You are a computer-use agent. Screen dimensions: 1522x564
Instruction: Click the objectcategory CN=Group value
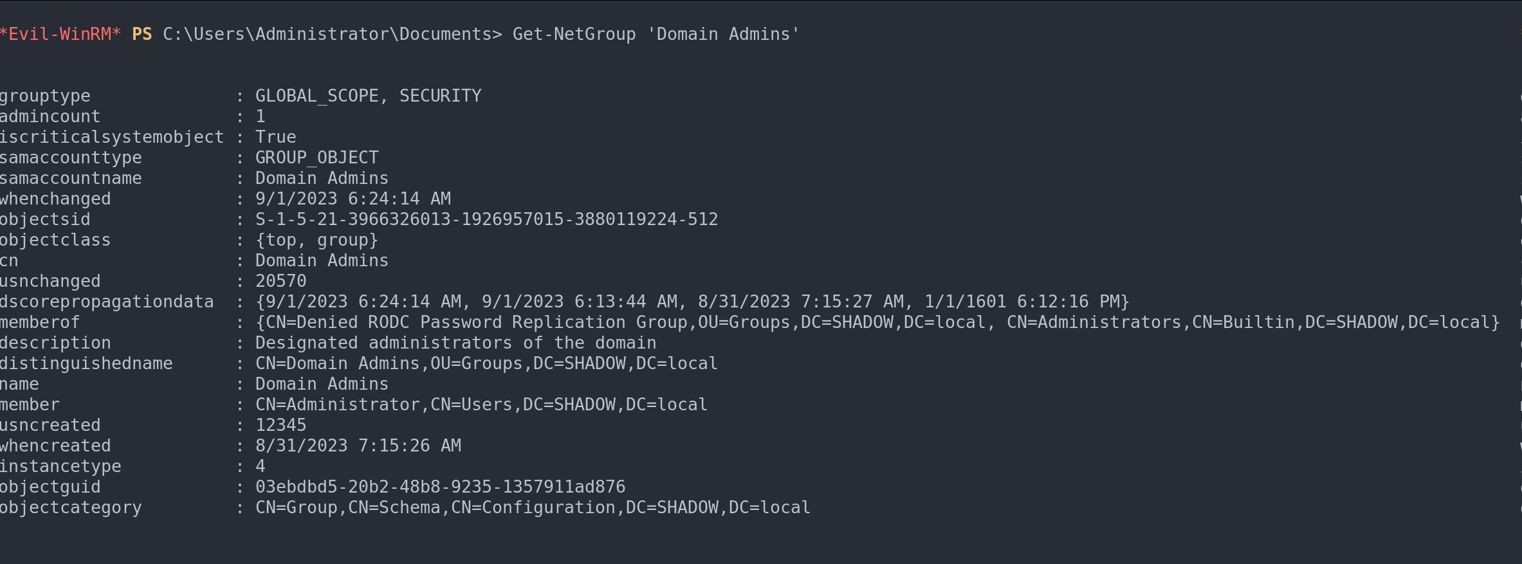533,507
